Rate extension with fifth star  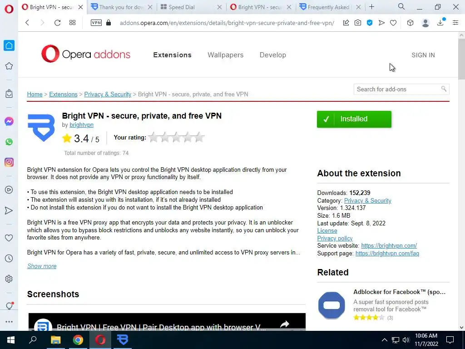tap(200, 137)
